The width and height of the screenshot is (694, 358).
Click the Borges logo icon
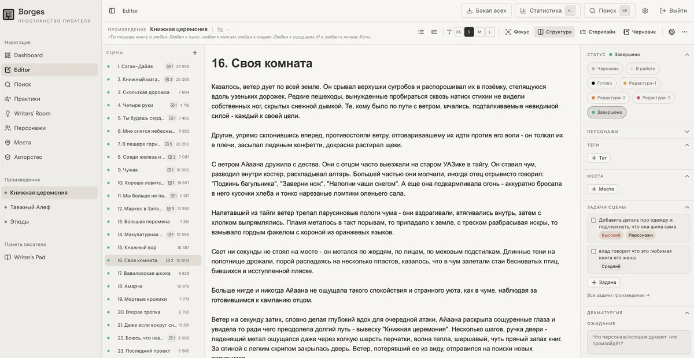(9, 14)
